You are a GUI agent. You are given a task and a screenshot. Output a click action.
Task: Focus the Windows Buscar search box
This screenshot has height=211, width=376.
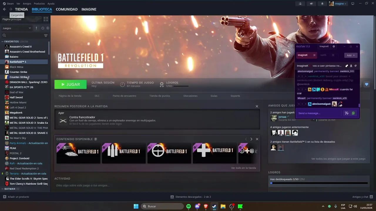pos(162,206)
